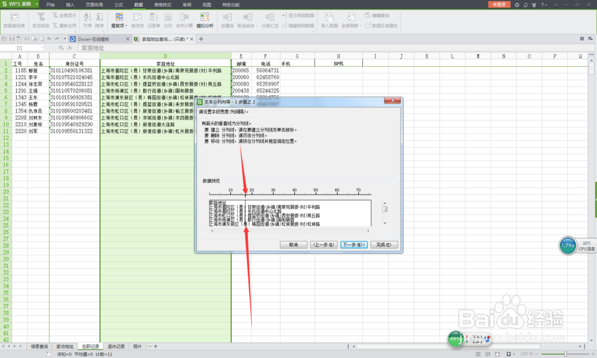Screen dimensions: 597x358
Task: Select row header 20
Action: [6, 192]
